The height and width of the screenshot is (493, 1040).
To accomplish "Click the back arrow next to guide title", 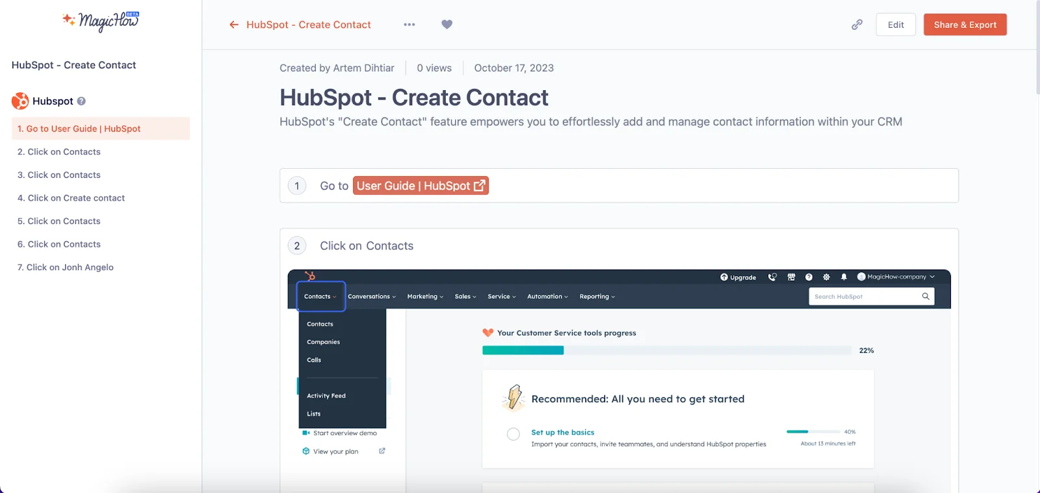I will (234, 25).
